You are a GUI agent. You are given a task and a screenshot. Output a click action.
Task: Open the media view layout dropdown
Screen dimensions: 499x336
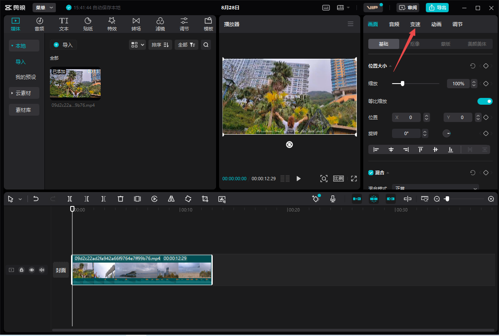pyautogui.click(x=137, y=45)
